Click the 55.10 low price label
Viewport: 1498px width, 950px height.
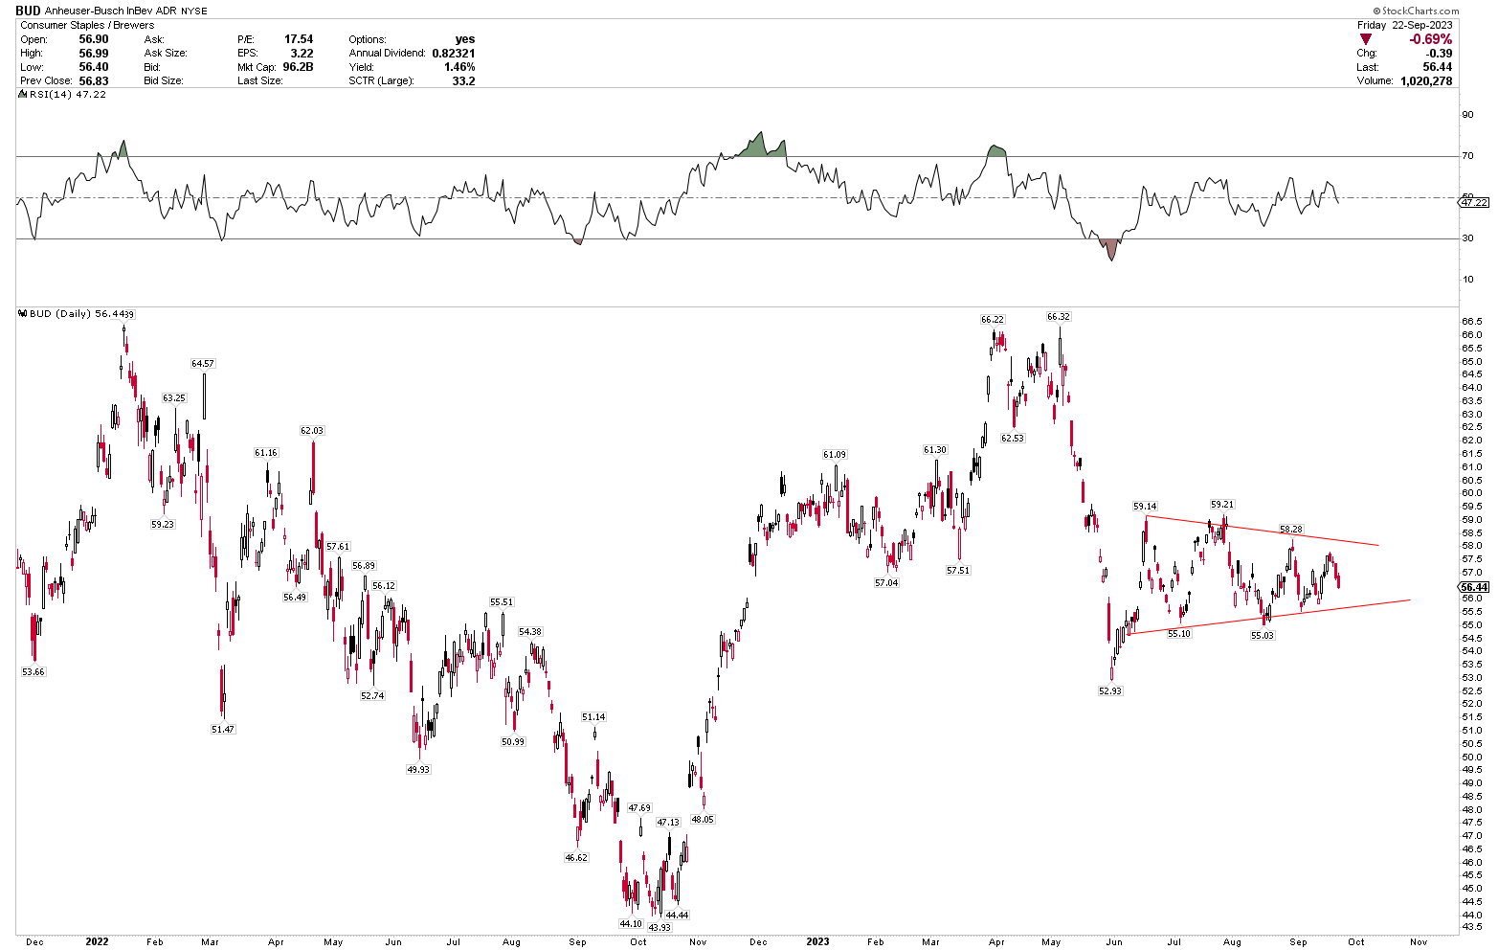click(1179, 633)
